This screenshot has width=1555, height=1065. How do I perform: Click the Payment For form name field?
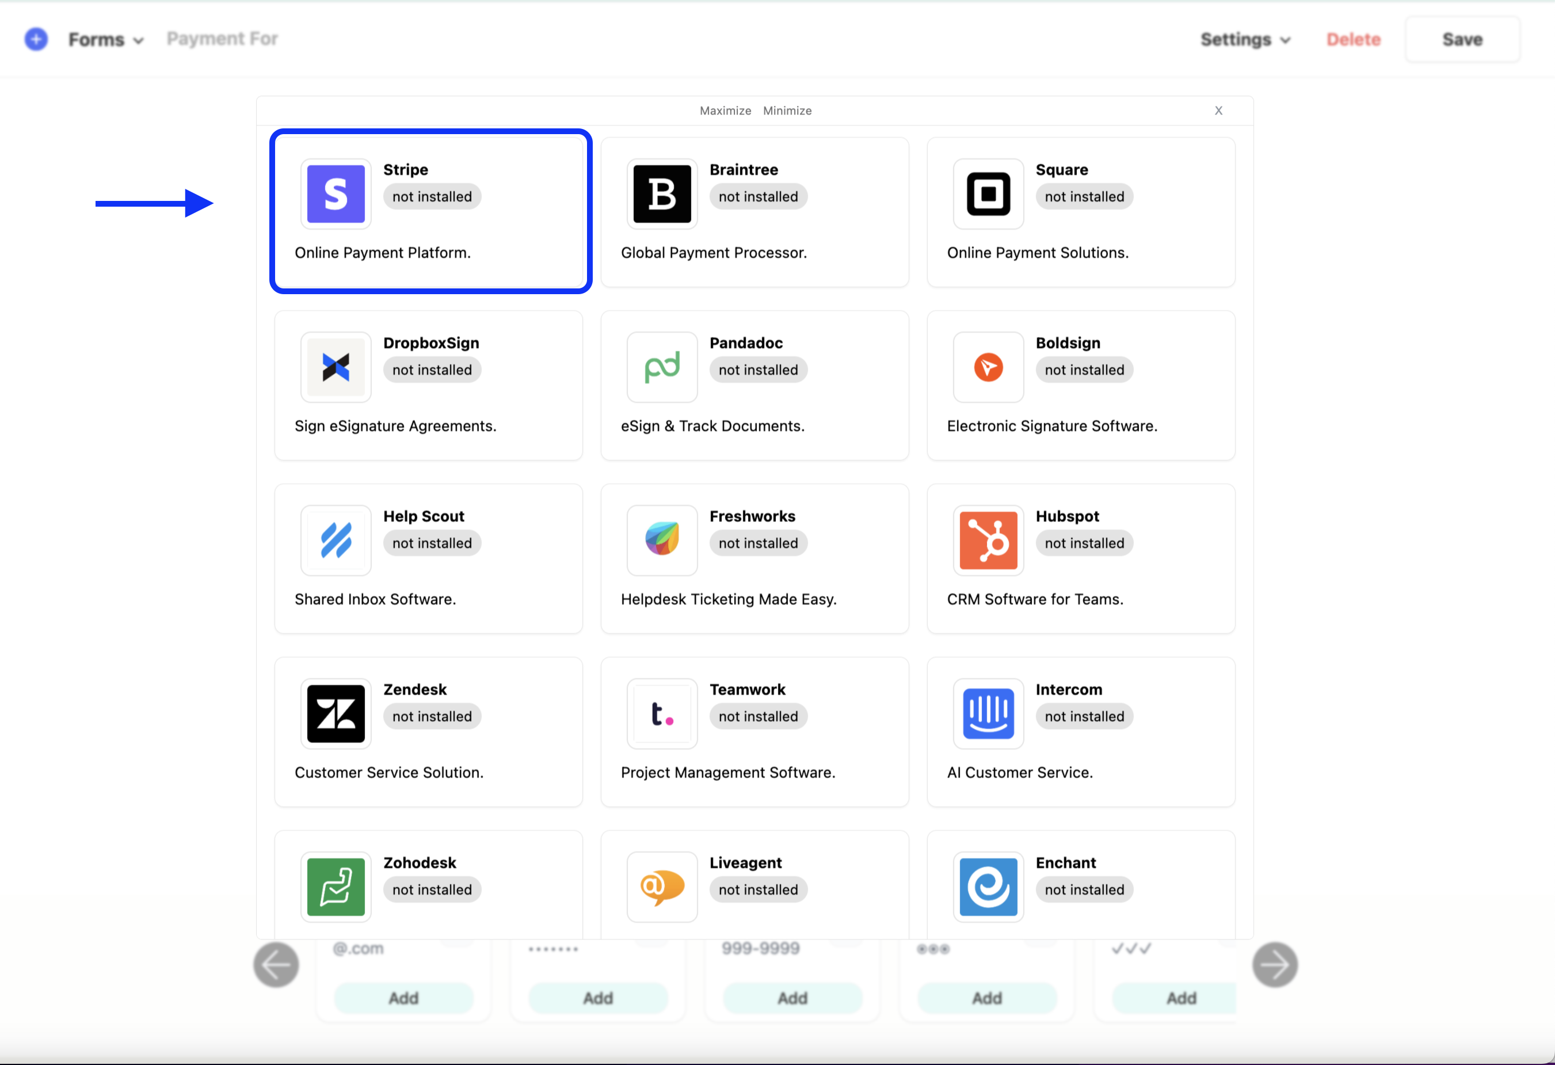(x=222, y=39)
